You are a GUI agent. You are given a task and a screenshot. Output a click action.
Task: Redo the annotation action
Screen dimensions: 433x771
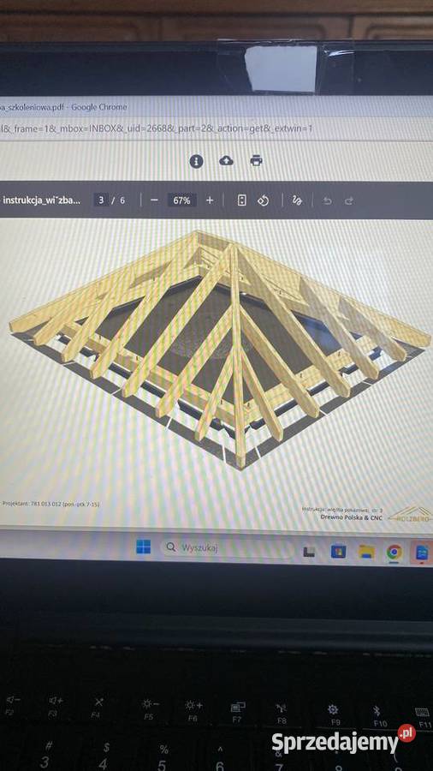tap(348, 200)
